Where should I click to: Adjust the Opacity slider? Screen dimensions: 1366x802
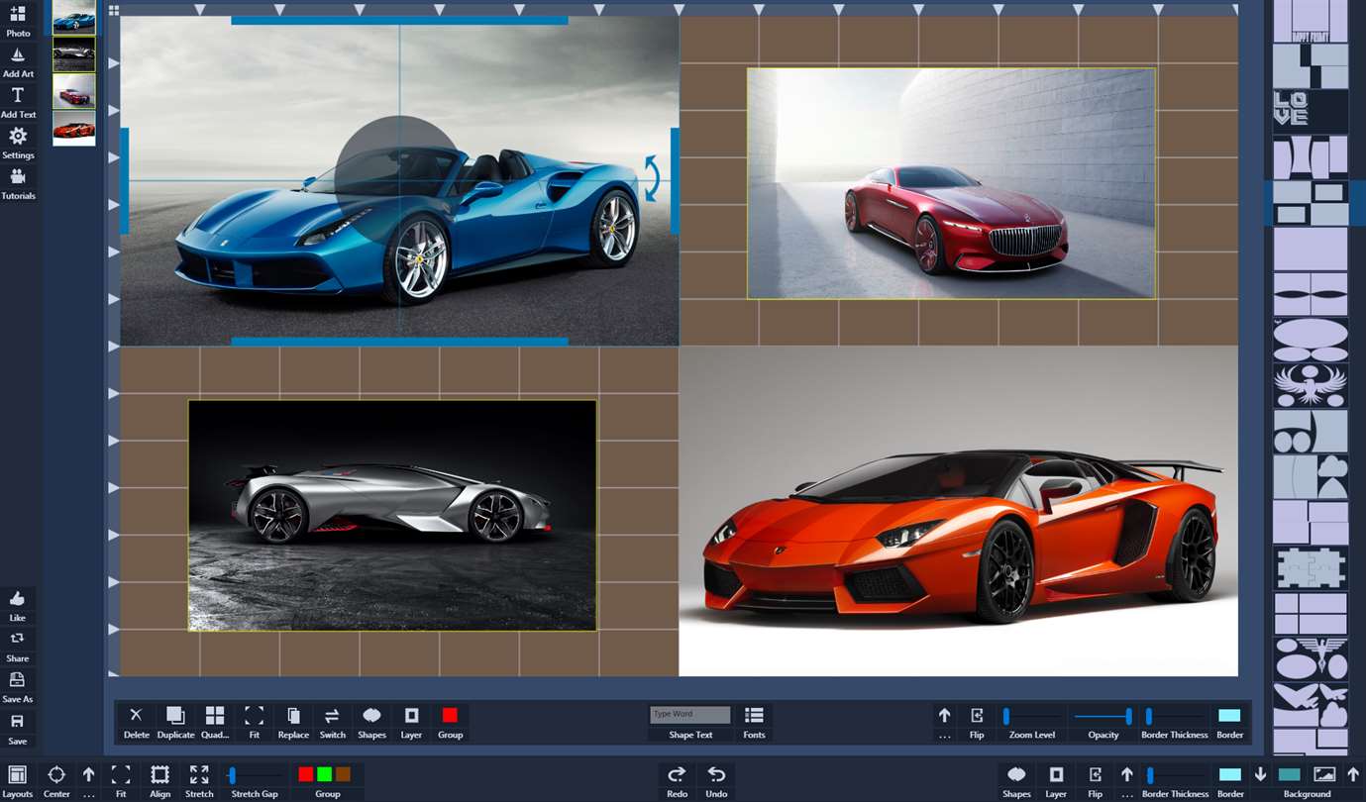(x=1103, y=716)
